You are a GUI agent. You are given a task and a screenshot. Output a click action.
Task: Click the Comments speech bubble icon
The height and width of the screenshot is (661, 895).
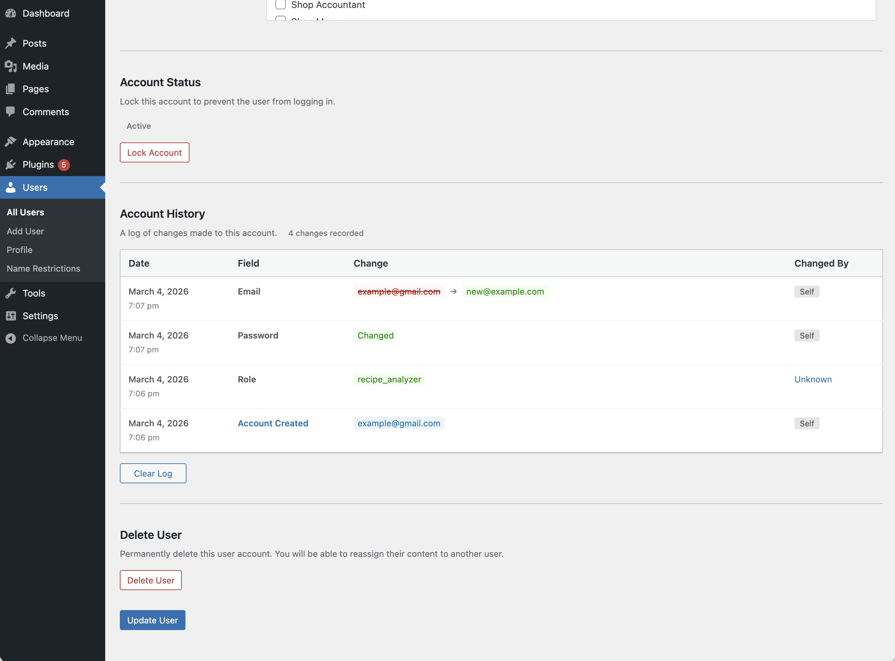click(11, 111)
